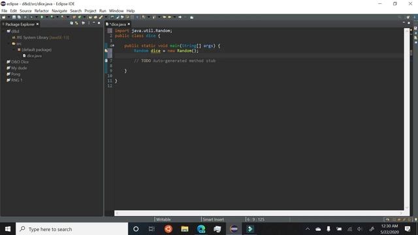Click the editor vertical scrollbar
The width and height of the screenshot is (418, 235).
click(x=407, y=119)
